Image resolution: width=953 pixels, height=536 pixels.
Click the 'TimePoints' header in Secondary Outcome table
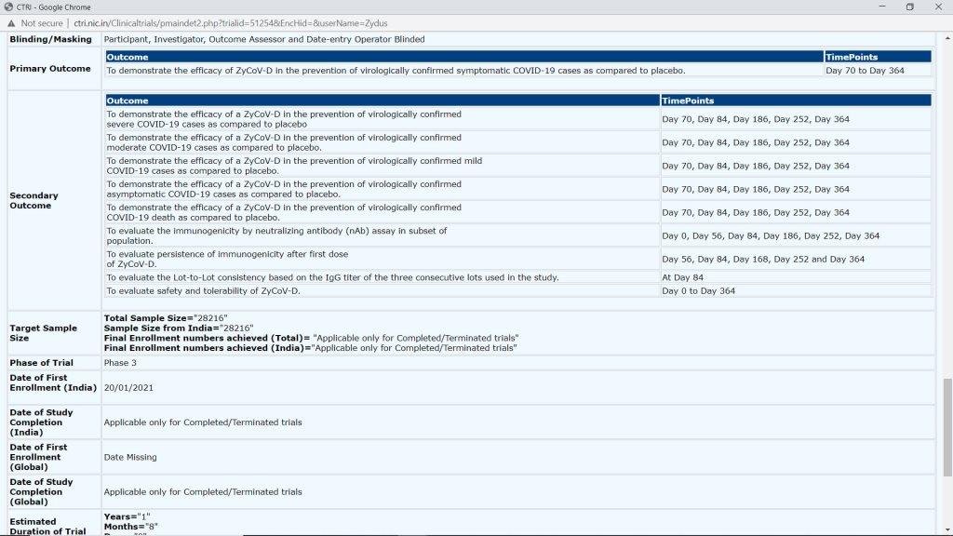pos(797,100)
